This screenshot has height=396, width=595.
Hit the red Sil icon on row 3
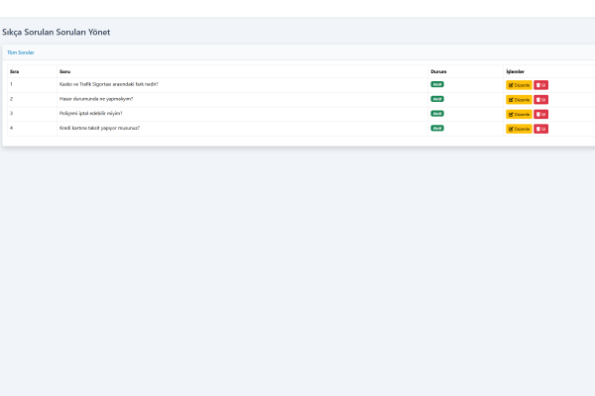[x=540, y=114]
